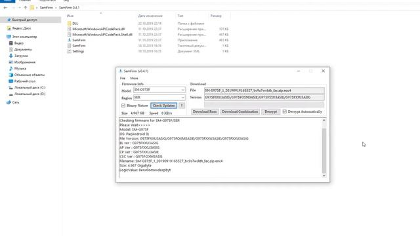Toggle the Binary Nature checkbox
This screenshot has height=236, width=420.
coord(123,106)
